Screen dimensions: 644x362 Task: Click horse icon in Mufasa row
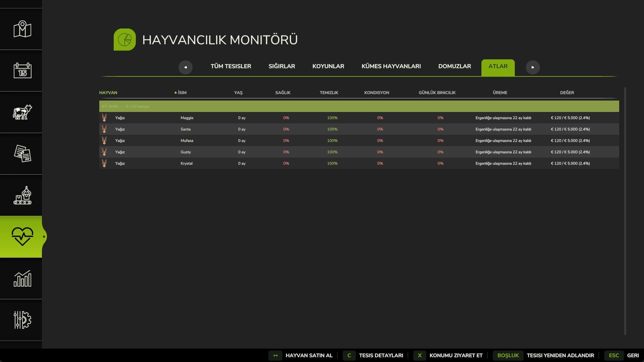104,140
